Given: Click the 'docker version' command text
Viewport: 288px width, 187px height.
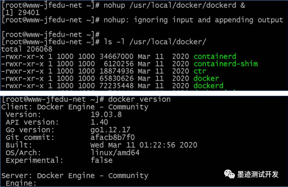Looking at the screenshot, I should coord(139,99).
